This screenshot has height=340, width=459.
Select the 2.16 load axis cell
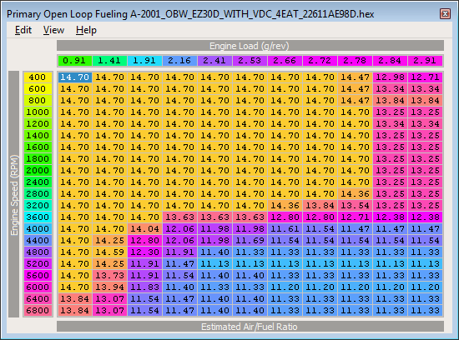(x=180, y=61)
